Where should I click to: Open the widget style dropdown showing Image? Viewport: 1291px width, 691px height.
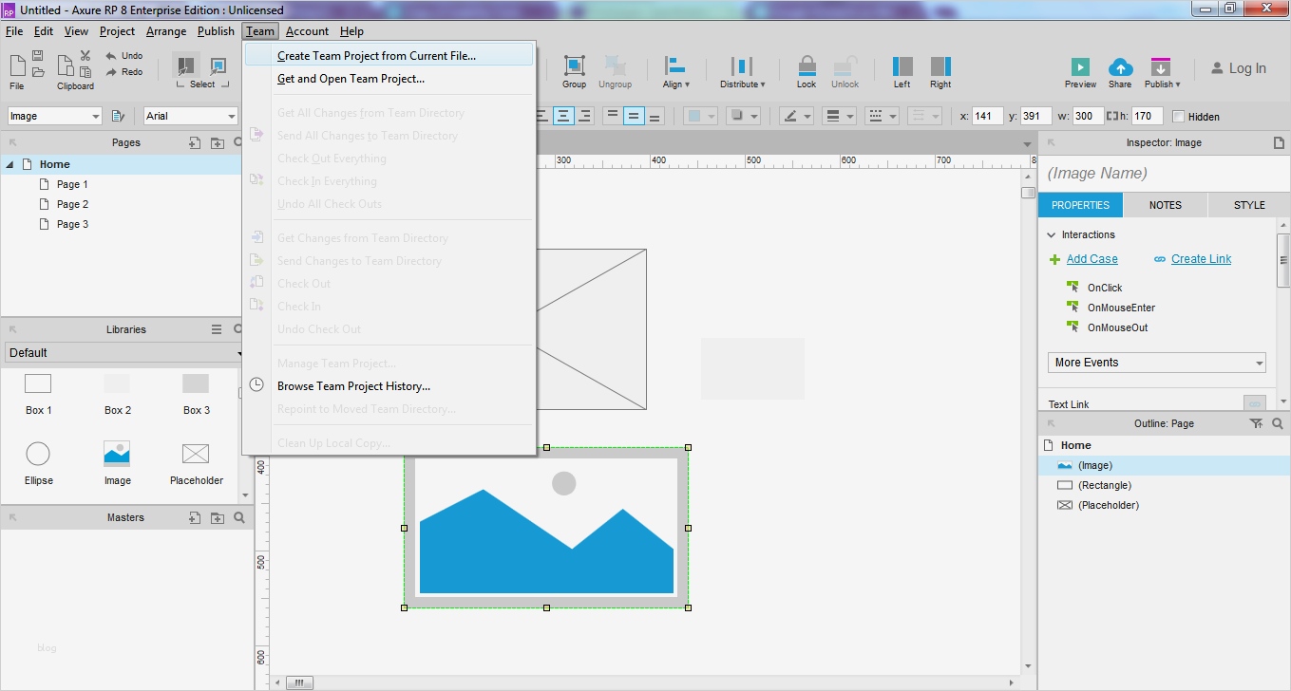pyautogui.click(x=54, y=116)
